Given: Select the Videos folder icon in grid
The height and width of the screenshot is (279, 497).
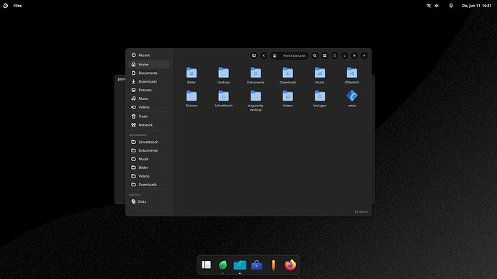Looking at the screenshot, I should tap(288, 96).
